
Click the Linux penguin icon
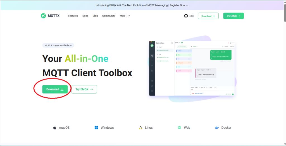click(141, 128)
